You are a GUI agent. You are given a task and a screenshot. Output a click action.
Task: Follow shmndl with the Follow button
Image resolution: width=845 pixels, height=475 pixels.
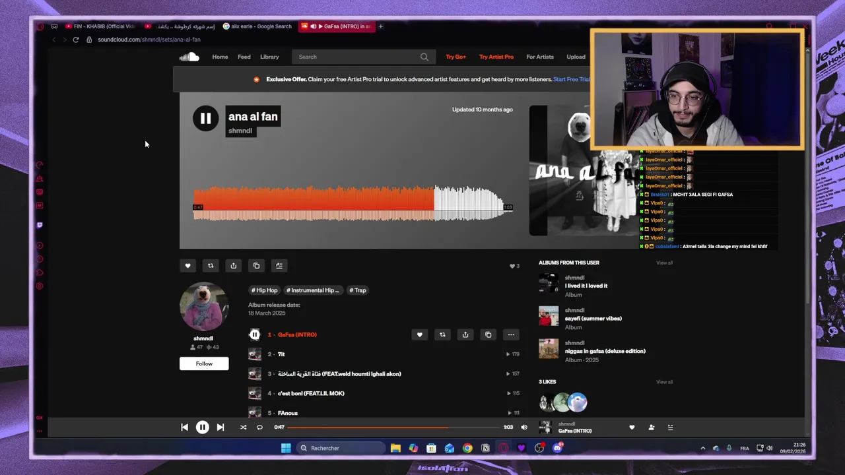point(204,364)
